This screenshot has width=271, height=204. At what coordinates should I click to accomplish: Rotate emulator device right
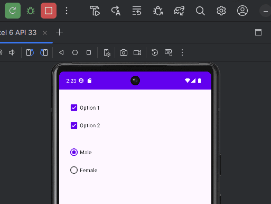pos(44,52)
